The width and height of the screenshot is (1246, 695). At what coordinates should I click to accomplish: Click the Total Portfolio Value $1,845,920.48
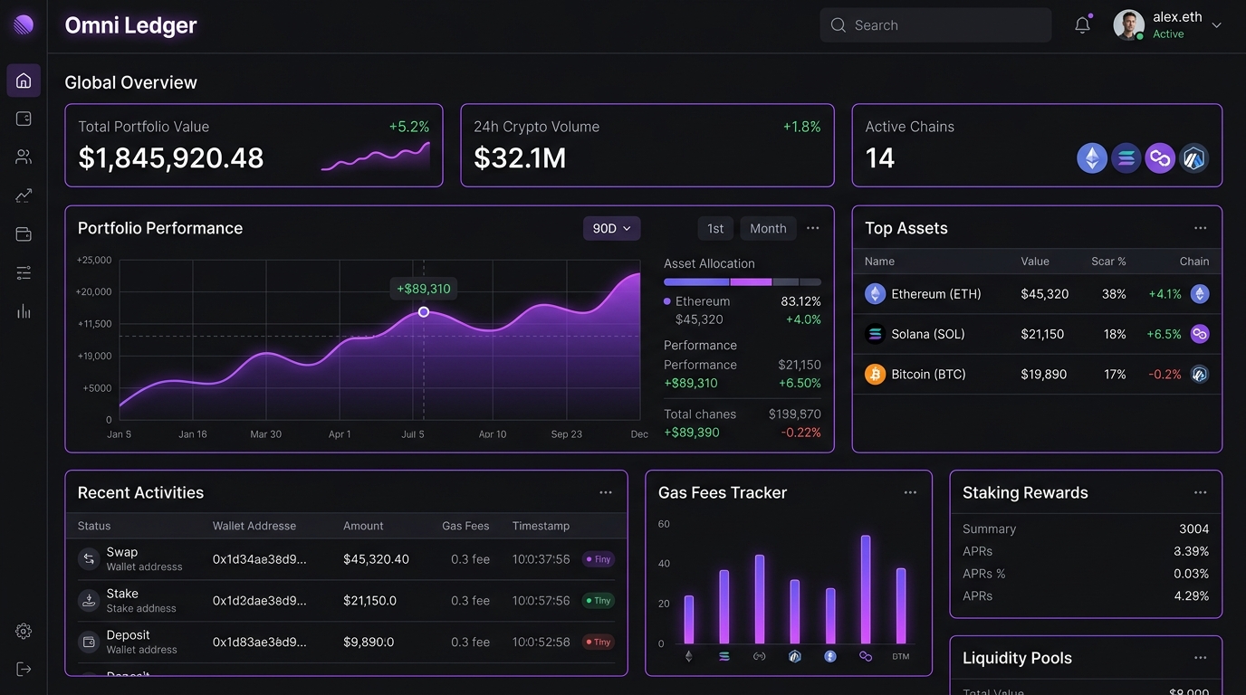[x=171, y=158]
